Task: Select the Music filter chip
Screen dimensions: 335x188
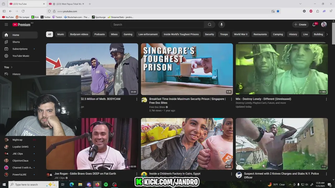Action: click(61, 34)
